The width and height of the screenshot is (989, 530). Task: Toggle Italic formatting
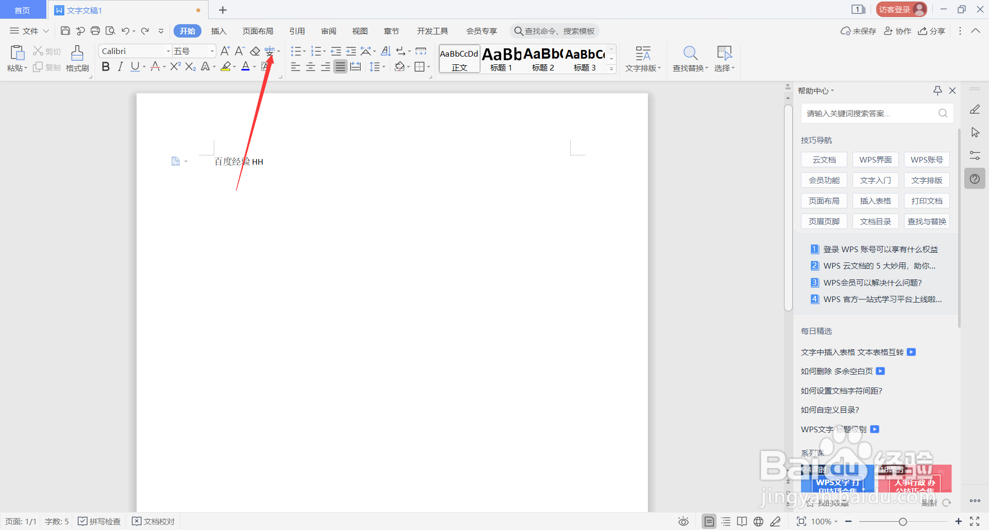coord(121,66)
